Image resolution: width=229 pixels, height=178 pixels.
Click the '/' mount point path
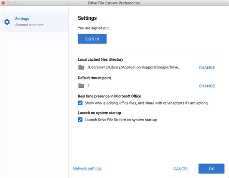click(88, 86)
